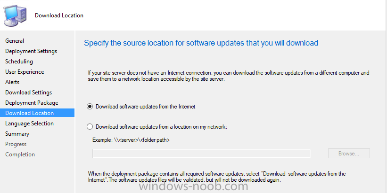Click the blue source location heading text
The width and height of the screenshot is (387, 193).
click(x=201, y=43)
